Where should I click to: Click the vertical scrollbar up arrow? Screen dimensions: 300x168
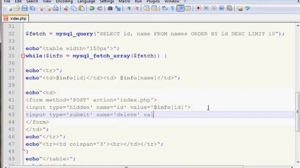[298, 25]
